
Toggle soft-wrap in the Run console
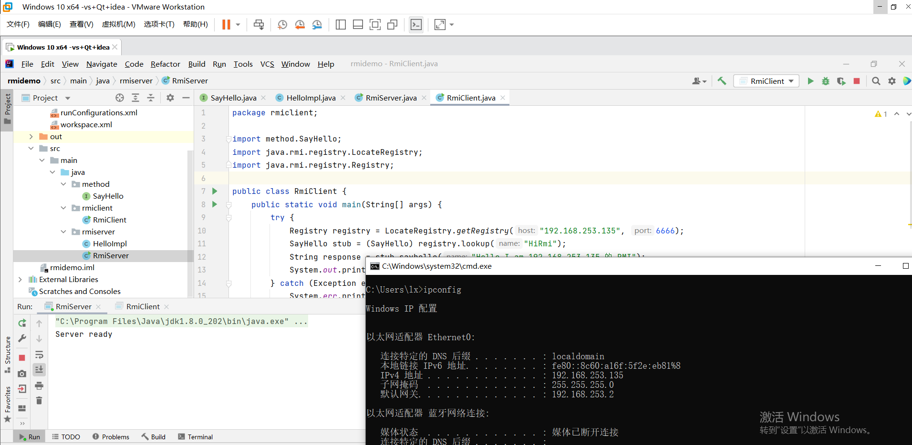39,355
